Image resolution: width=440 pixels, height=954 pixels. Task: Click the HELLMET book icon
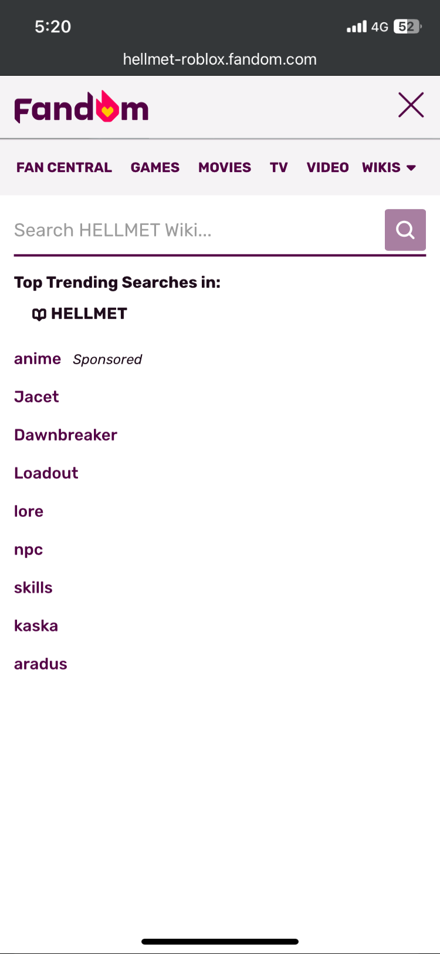point(39,314)
